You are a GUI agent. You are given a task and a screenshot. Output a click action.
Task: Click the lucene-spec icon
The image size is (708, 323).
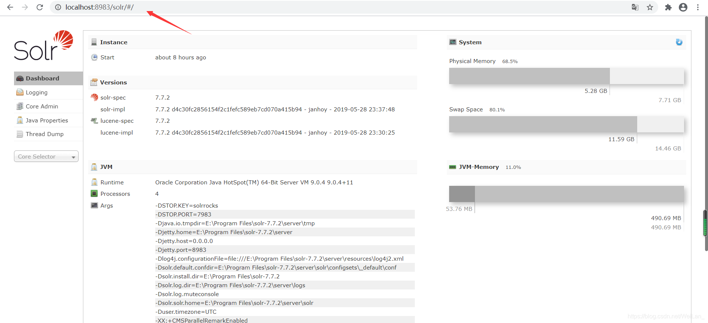point(94,121)
